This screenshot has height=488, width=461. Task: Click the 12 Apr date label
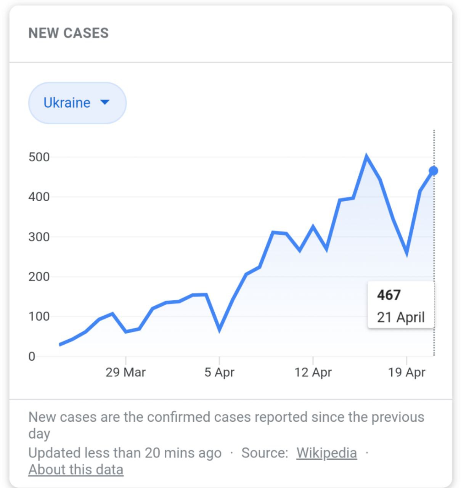coord(313,372)
